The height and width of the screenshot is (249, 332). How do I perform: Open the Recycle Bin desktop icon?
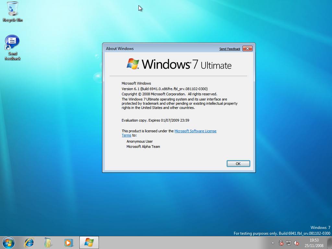pos(13,12)
